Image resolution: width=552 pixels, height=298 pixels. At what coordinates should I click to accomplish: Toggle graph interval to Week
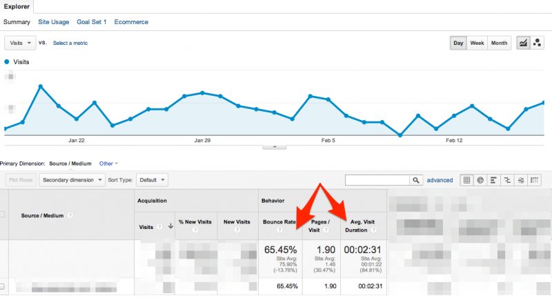[477, 43]
